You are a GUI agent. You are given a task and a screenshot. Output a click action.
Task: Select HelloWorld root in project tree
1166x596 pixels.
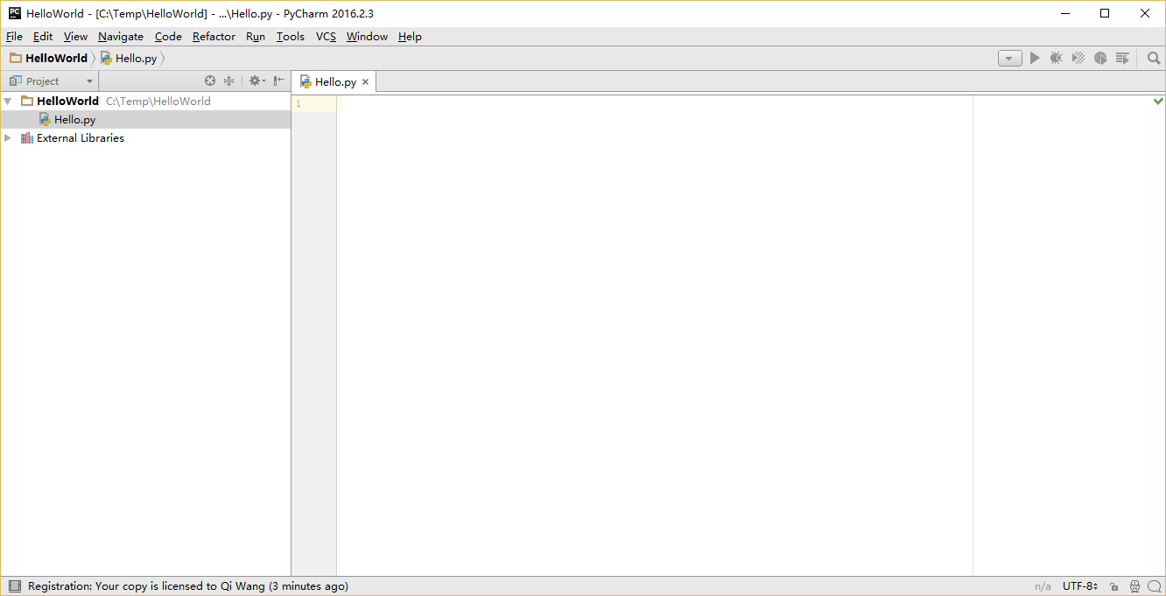click(x=145, y=101)
